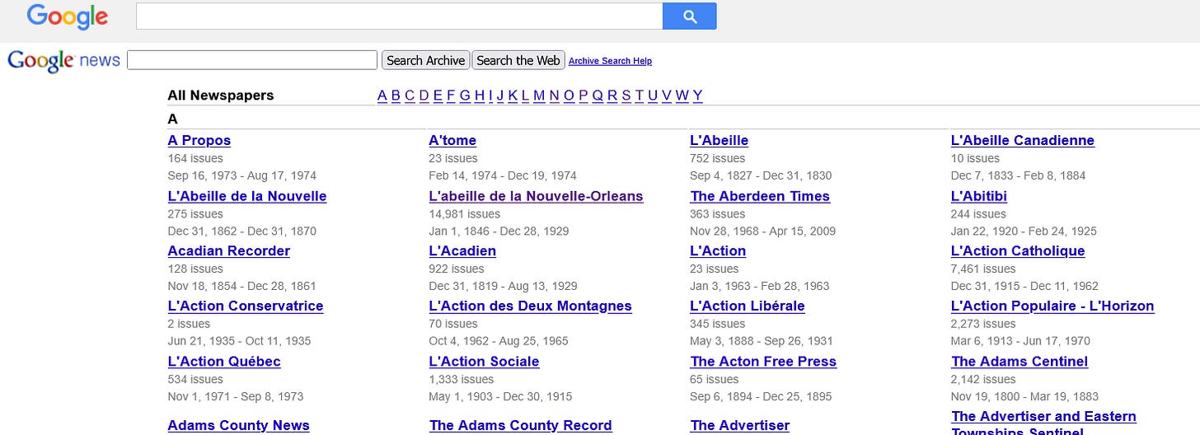This screenshot has width=1200, height=435.
Task: Open the A Propos newspaper
Action: tap(199, 141)
